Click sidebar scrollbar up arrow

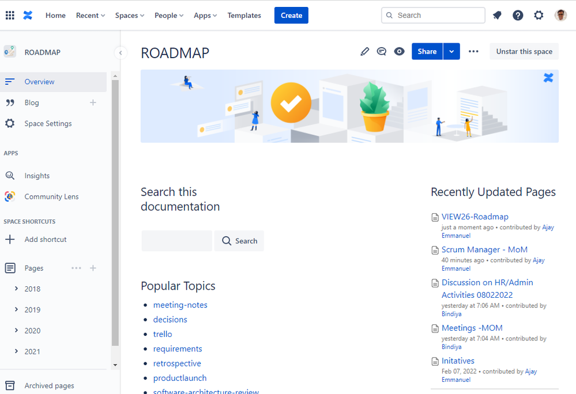[115, 76]
